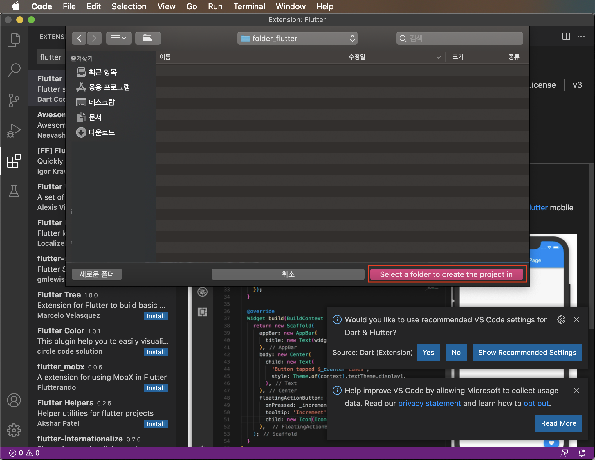This screenshot has height=460, width=595.
Task: Dismiss the Help improve VS Code notification
Action: click(x=576, y=390)
